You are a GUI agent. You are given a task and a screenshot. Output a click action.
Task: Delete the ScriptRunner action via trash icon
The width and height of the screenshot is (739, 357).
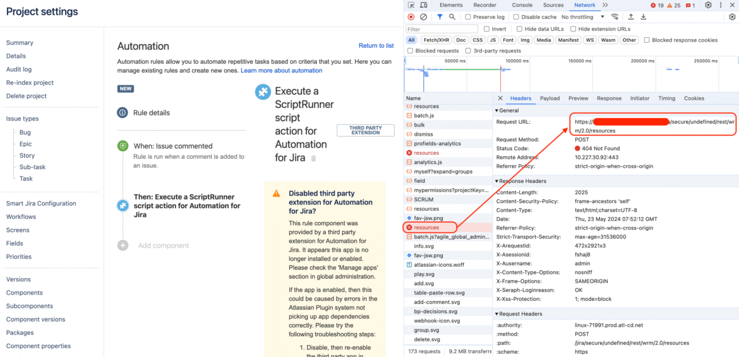coord(314,158)
